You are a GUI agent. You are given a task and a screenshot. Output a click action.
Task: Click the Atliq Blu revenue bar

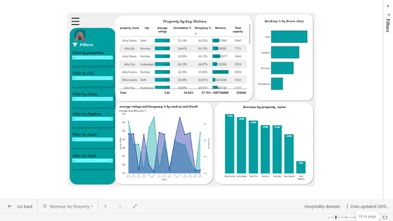click(265, 149)
